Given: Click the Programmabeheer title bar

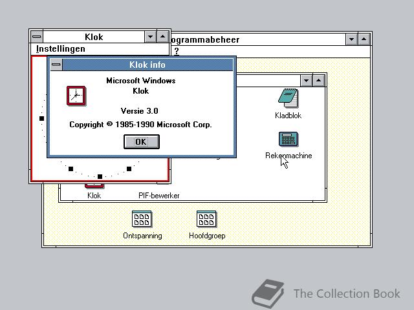Looking at the screenshot, I should [x=258, y=39].
